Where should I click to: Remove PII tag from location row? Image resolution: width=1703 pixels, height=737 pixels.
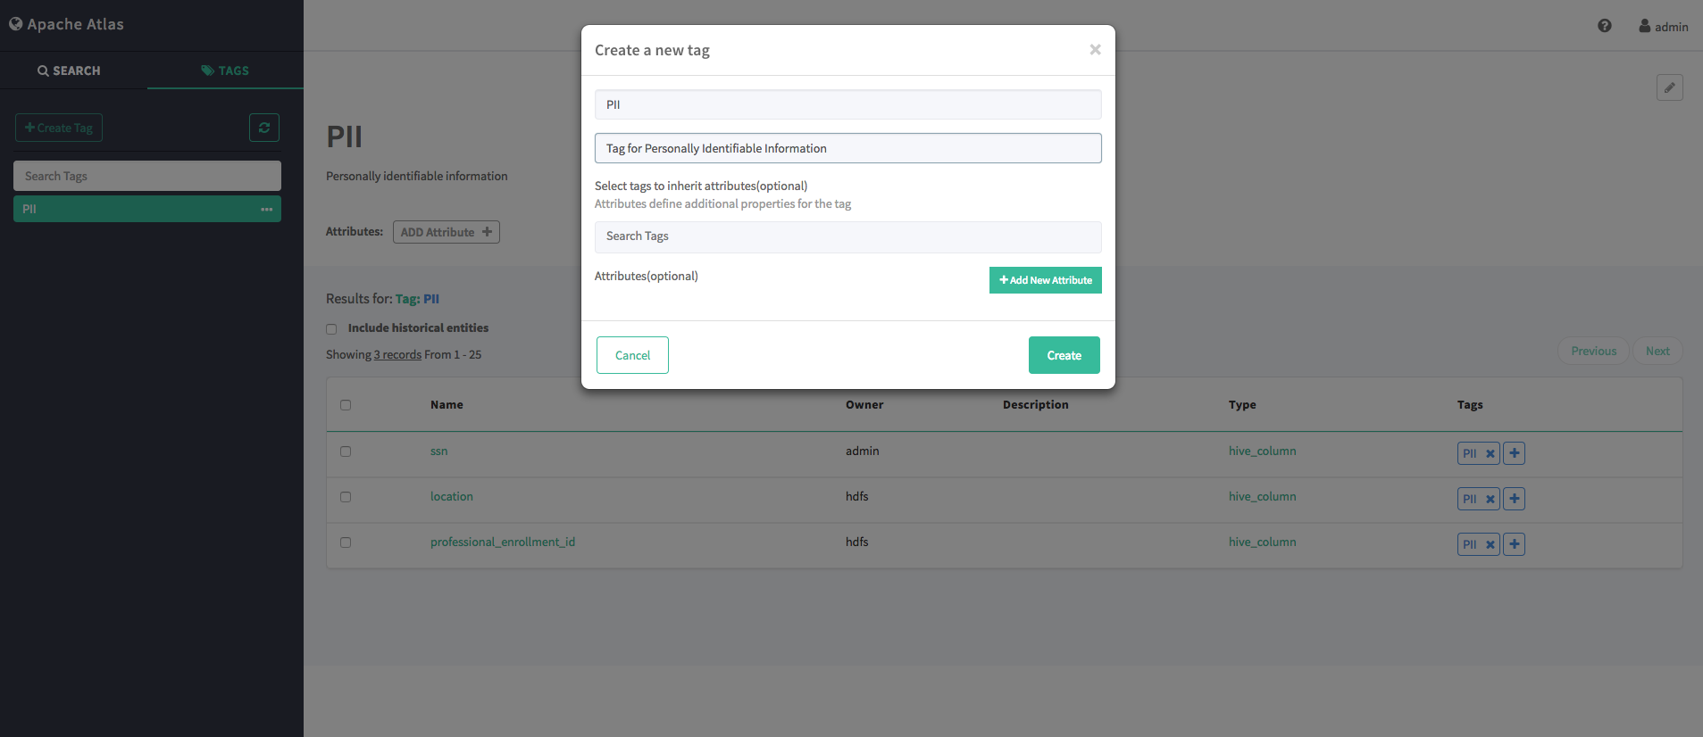[1490, 498]
